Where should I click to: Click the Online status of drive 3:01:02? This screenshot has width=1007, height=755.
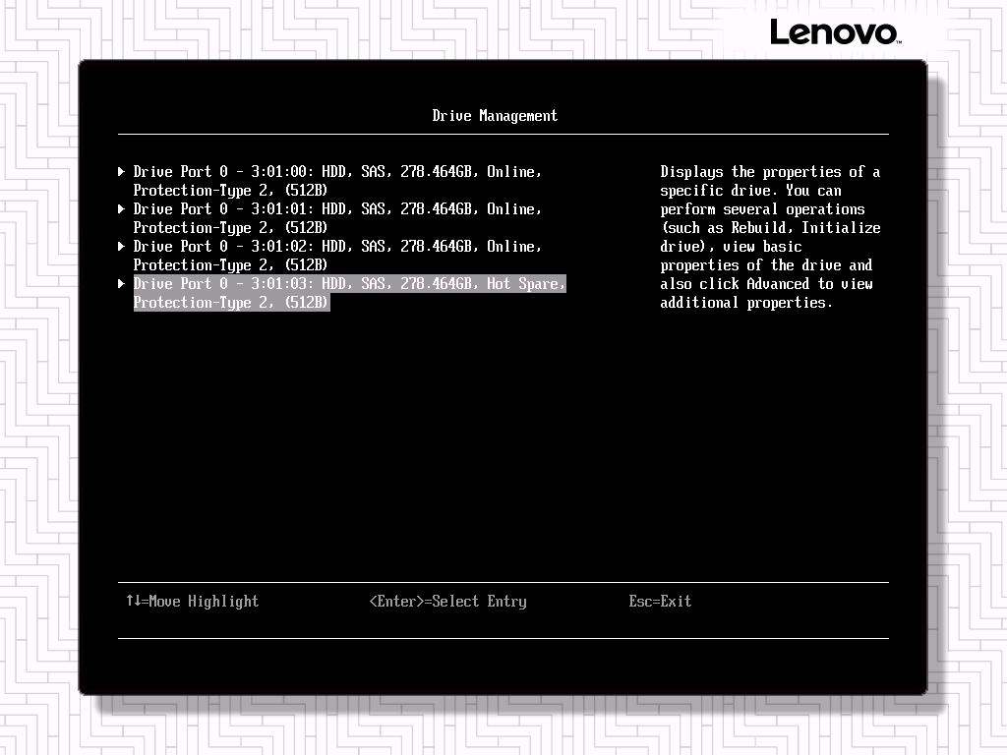[513, 247]
